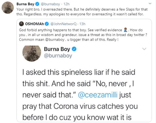This screenshot has width=156, height=123.
Task: Click the large verified badge in embedded tweet
Action: click(x=74, y=49)
